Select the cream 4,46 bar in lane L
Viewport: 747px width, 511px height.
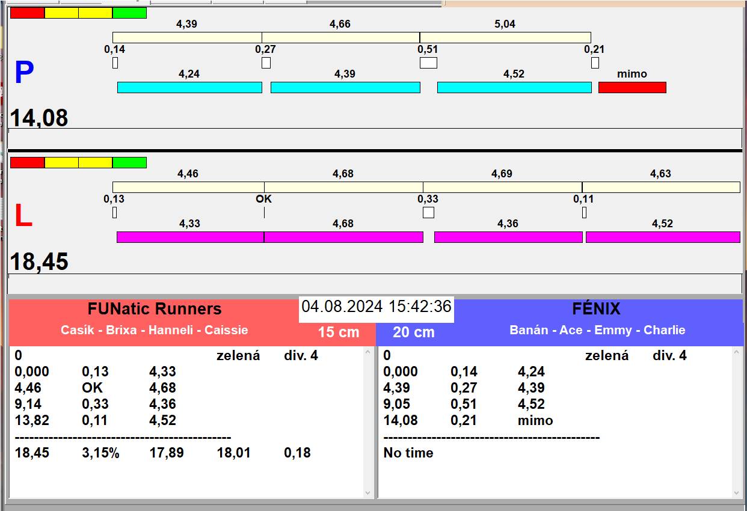click(x=188, y=187)
